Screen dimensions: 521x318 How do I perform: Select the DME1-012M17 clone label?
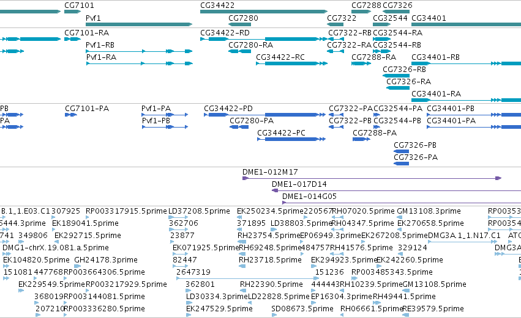click(270, 172)
